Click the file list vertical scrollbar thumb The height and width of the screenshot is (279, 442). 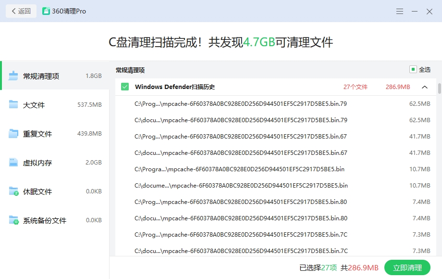point(439,89)
